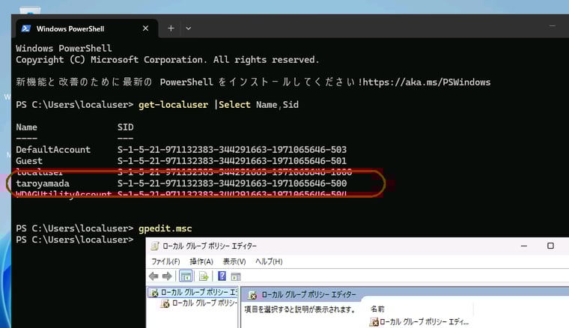Open a new terminal tab with plus button
569x328 pixels.
(x=171, y=28)
